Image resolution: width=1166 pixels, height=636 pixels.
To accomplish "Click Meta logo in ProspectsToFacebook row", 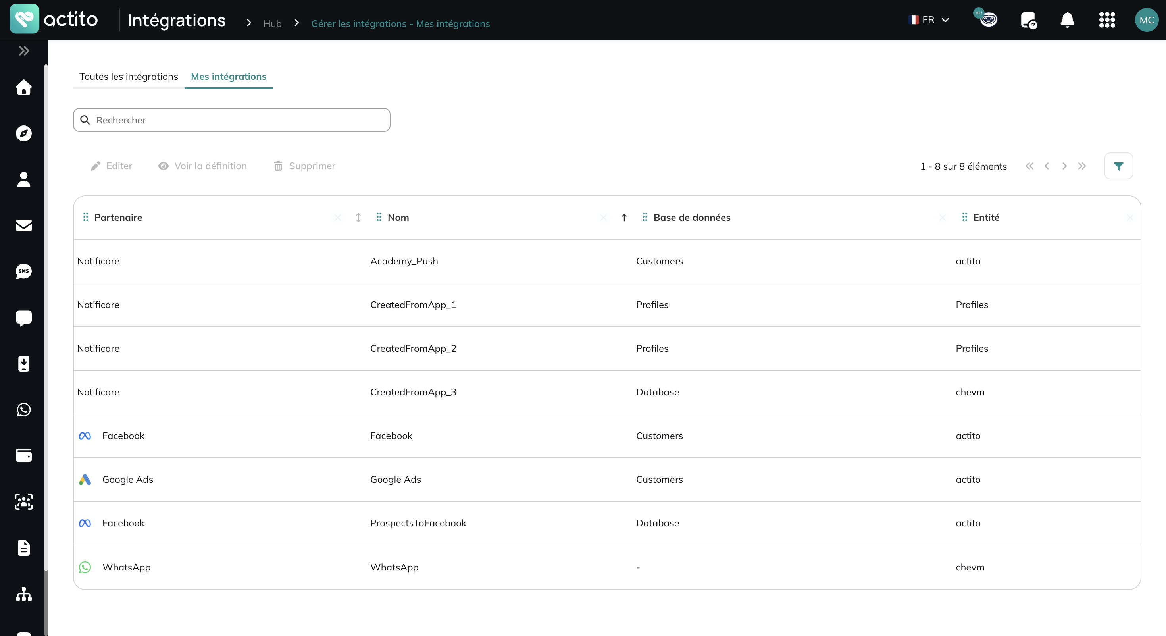I will 85,524.
